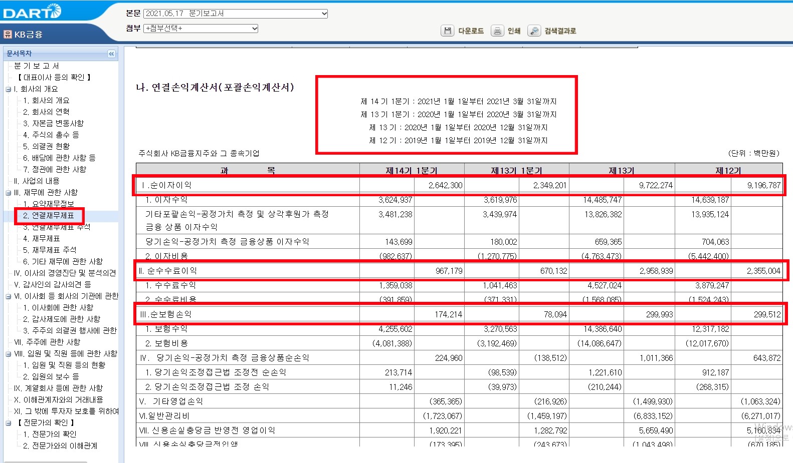The height and width of the screenshot is (463, 793).
Task: Open 1. 요약재무정보 section
Action: [49, 204]
